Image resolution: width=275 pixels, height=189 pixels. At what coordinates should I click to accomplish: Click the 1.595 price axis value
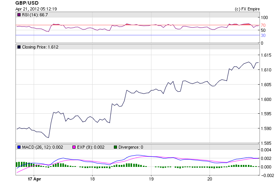(266, 114)
